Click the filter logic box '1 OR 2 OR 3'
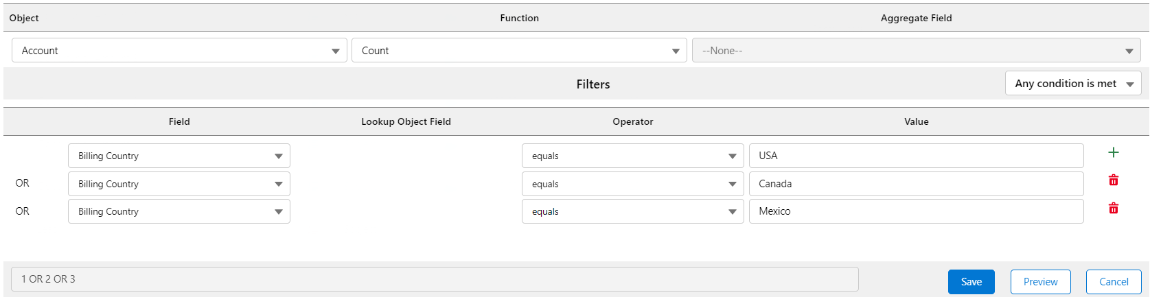Viewport: 1150px width, 297px height. 435,279
